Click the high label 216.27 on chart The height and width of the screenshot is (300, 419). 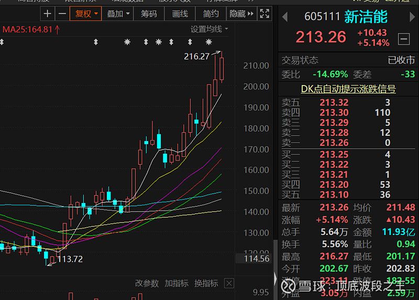click(196, 57)
